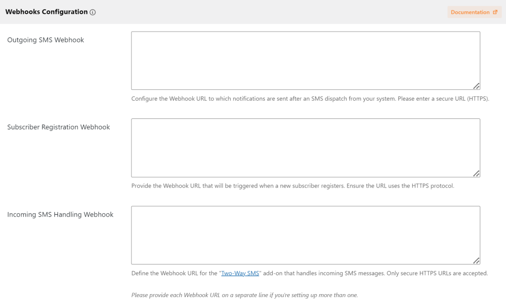Click the Incoming SMS Handling Webhook label
Viewport: 506px width, 301px height.
click(60, 214)
